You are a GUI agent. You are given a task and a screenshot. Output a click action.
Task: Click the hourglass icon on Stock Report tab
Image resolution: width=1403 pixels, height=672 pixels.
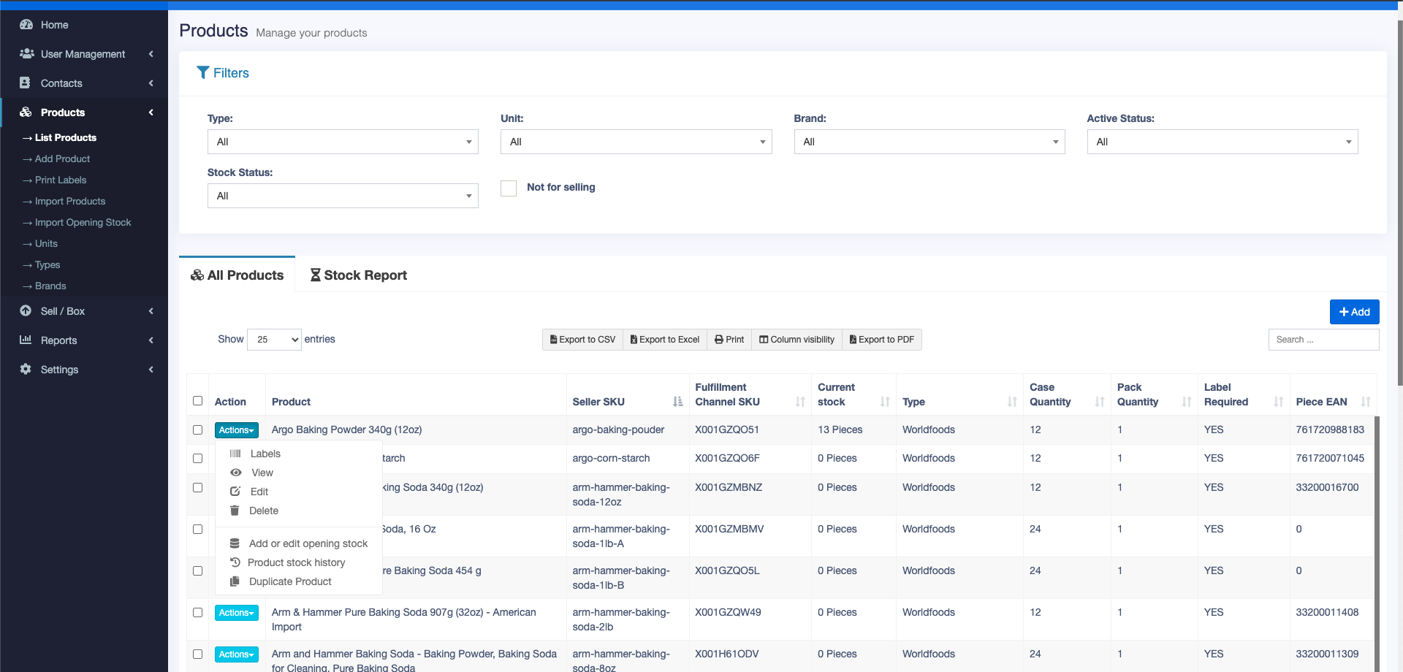316,275
